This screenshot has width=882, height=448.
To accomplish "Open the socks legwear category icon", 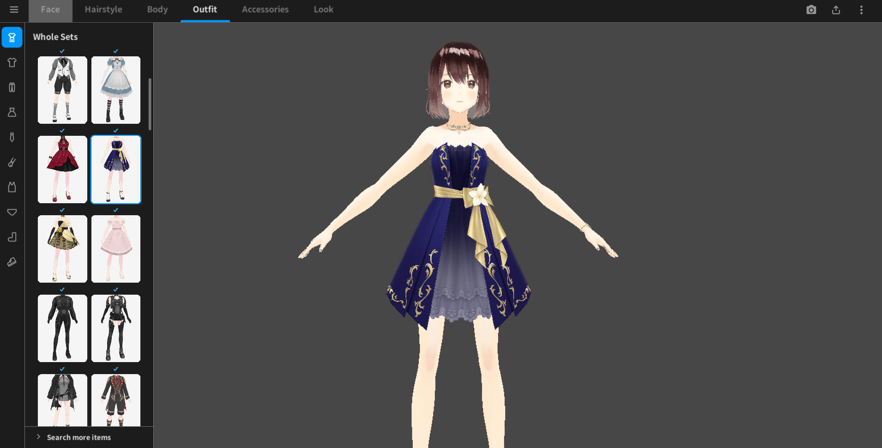I will 12,237.
